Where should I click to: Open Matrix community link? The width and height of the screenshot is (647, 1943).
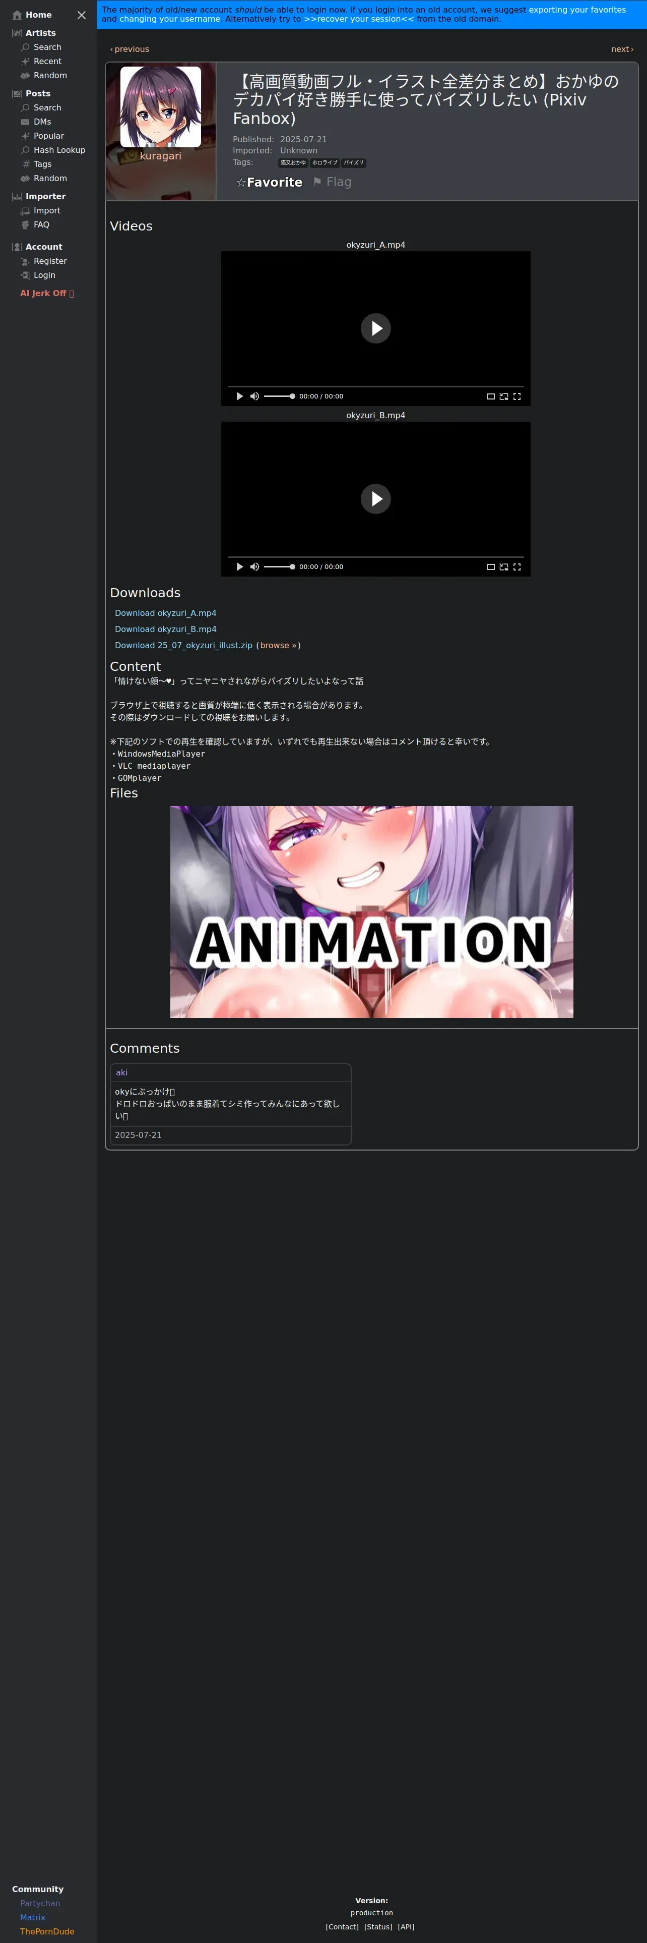pos(32,1917)
